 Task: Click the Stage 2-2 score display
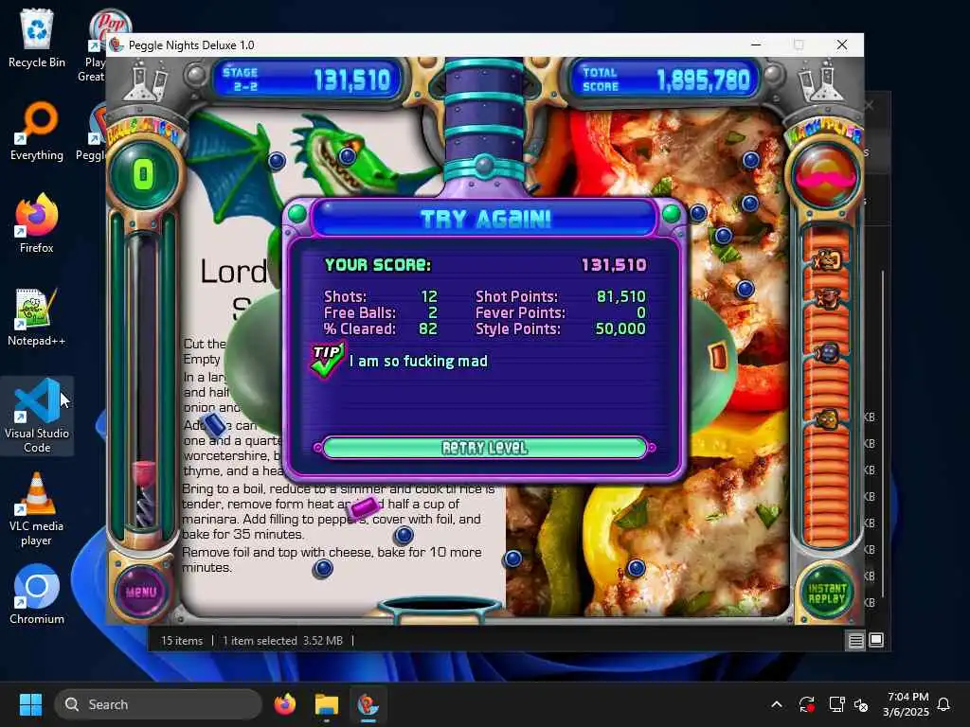click(x=308, y=80)
